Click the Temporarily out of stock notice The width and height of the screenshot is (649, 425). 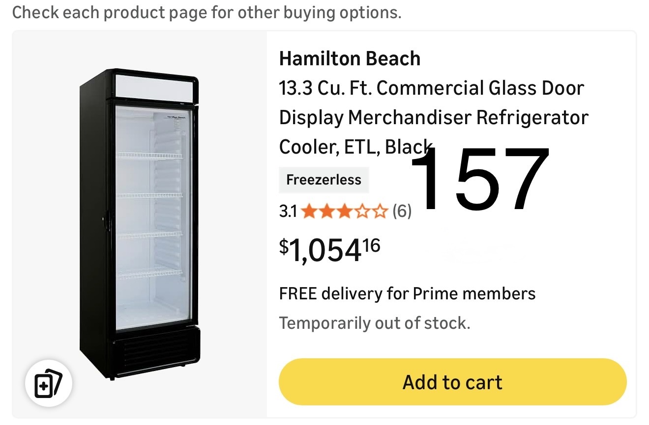tap(375, 323)
